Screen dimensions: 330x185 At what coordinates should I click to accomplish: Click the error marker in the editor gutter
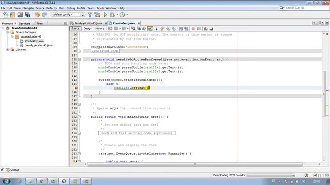pyautogui.click(x=76, y=88)
